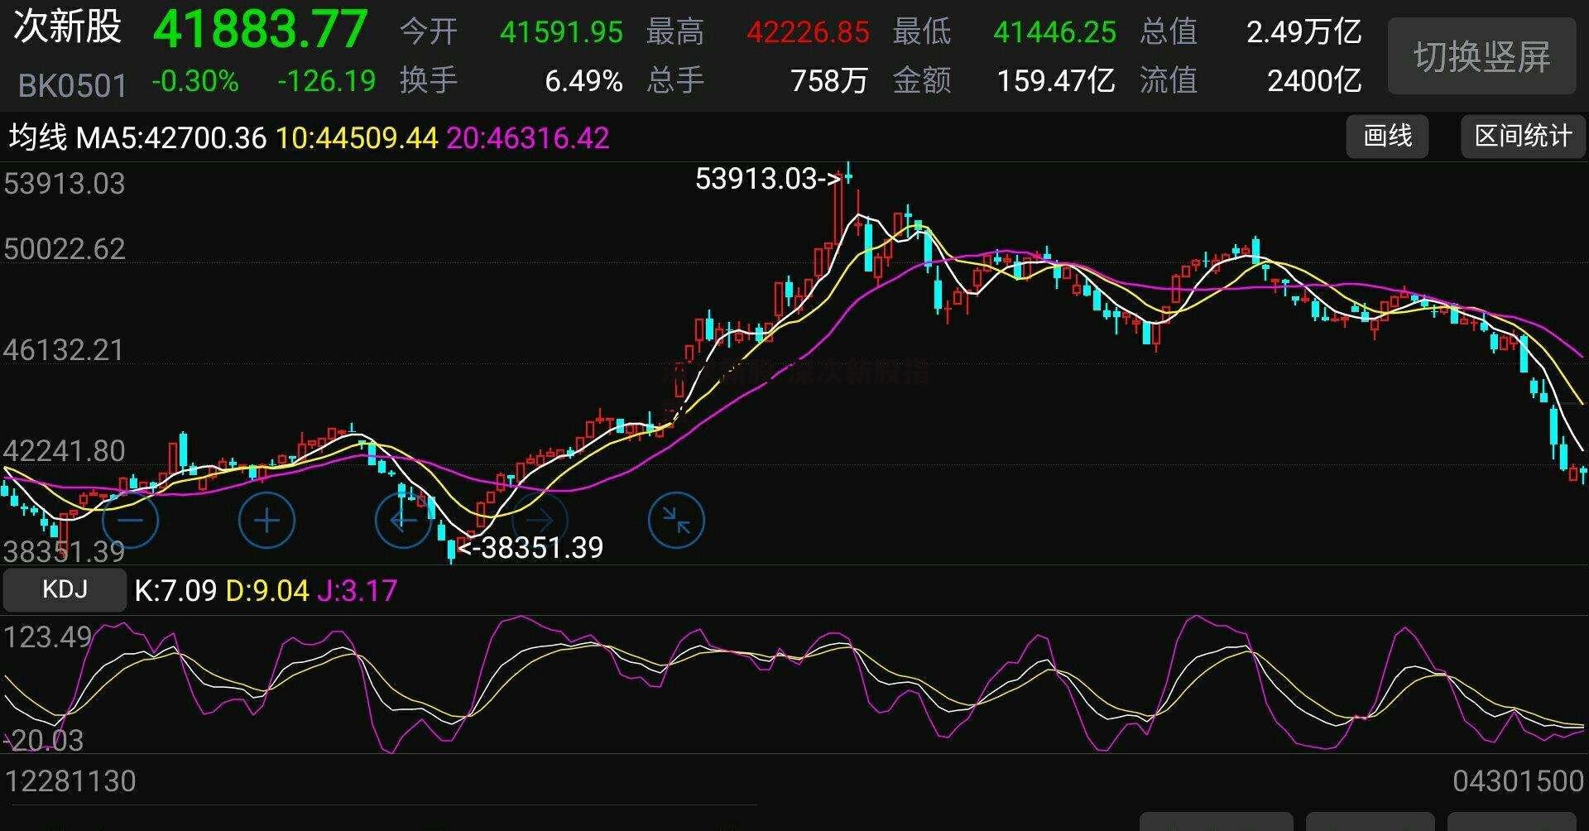Click the 换手 value 6.49%
Image resolution: width=1589 pixels, height=831 pixels.
point(583,81)
